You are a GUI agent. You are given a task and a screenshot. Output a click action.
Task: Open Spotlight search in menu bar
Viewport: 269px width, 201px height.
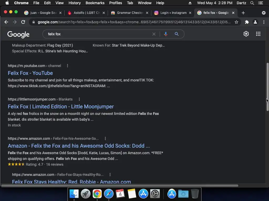click(x=252, y=3)
